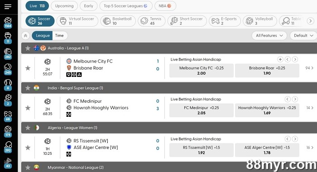The image size is (317, 172).
Task: Select the Live 113 tab
Action: [37, 6]
